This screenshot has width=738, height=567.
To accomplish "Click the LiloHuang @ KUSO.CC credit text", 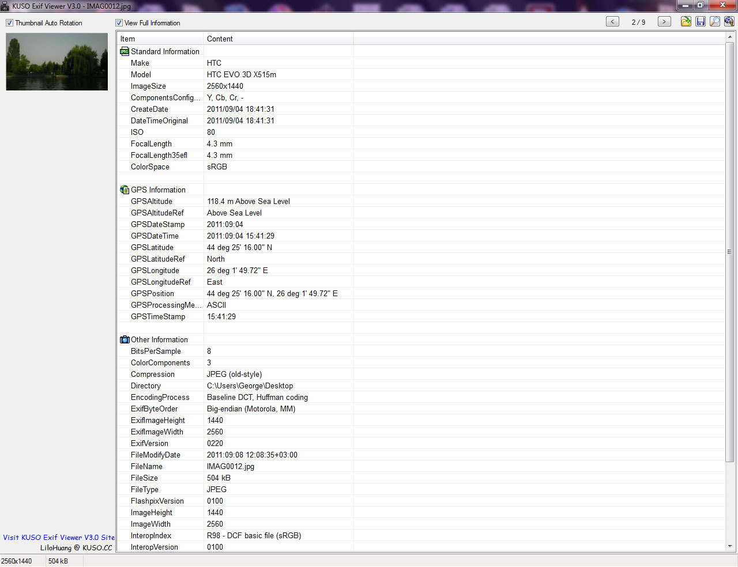I will 76,547.
